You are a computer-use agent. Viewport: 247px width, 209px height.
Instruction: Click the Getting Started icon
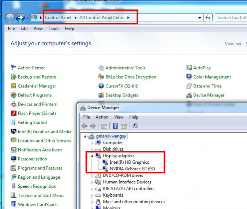coord(14,122)
